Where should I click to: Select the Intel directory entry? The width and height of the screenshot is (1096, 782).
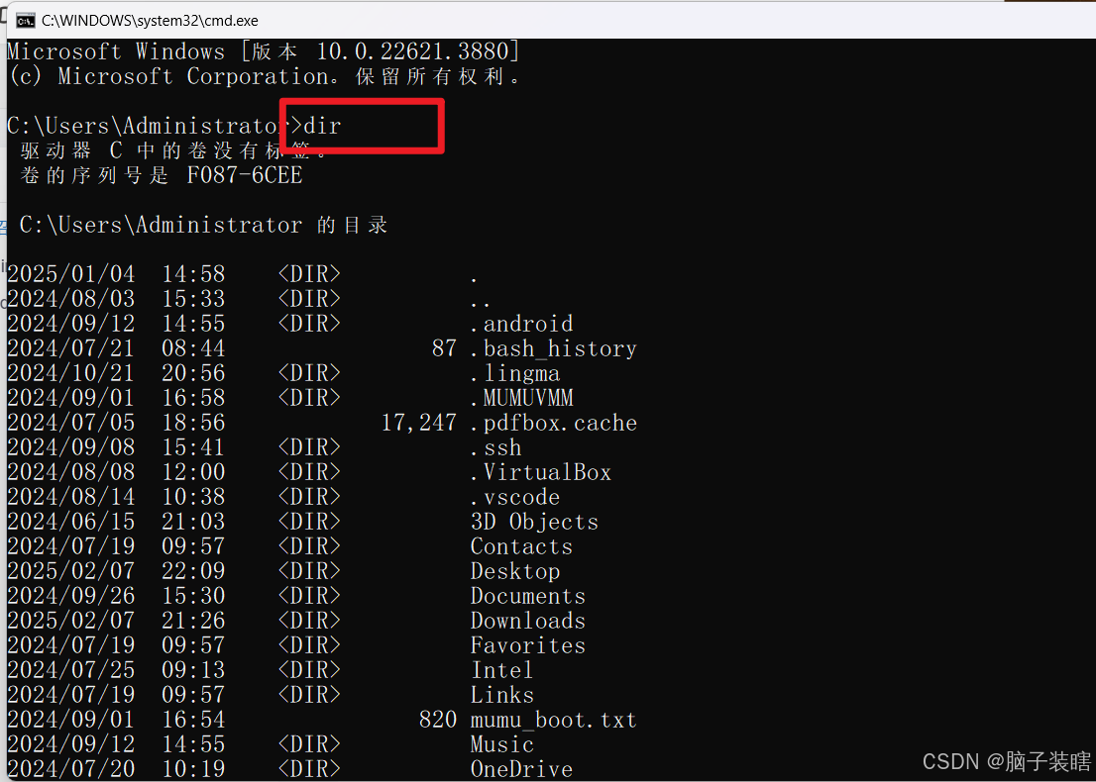coord(501,670)
